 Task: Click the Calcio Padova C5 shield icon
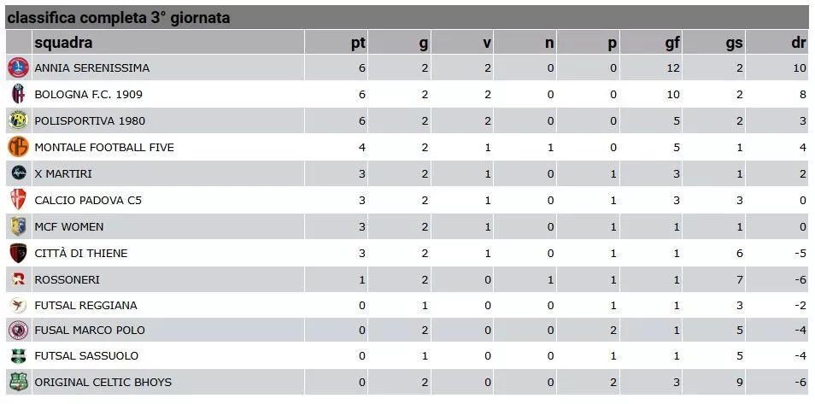click(18, 200)
